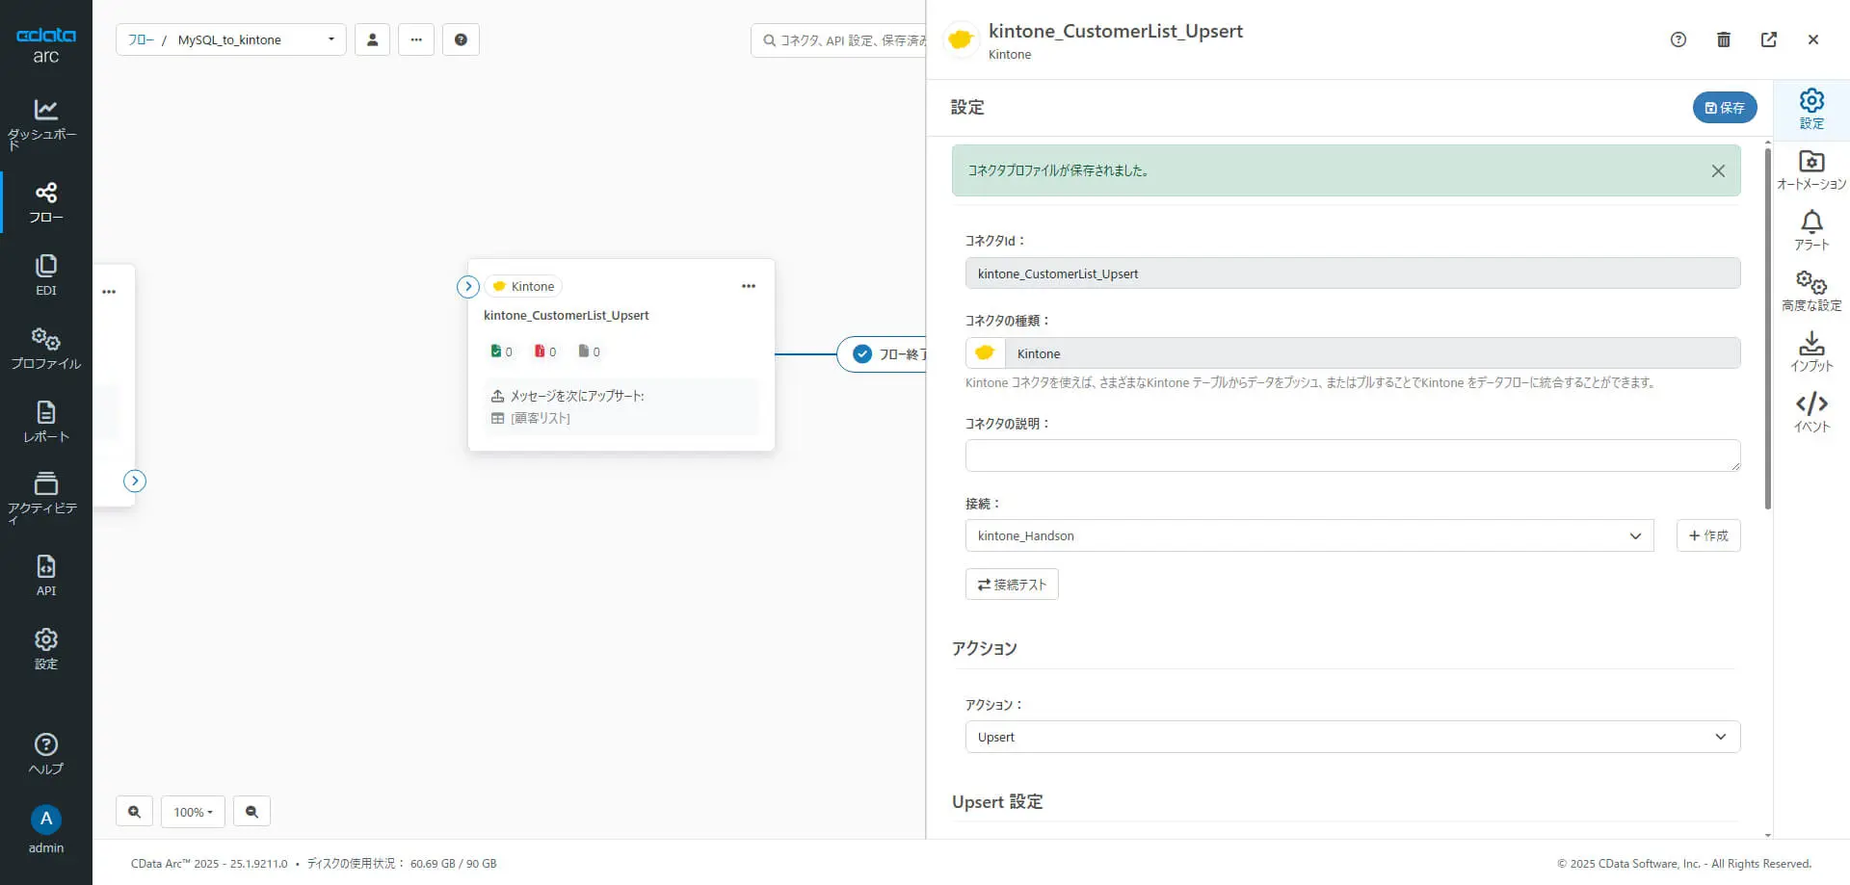Open the API section icon
The width and height of the screenshot is (1850, 885).
tap(45, 575)
